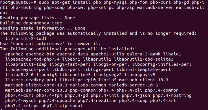Click the 'galera-3' package name

(137, 54)
